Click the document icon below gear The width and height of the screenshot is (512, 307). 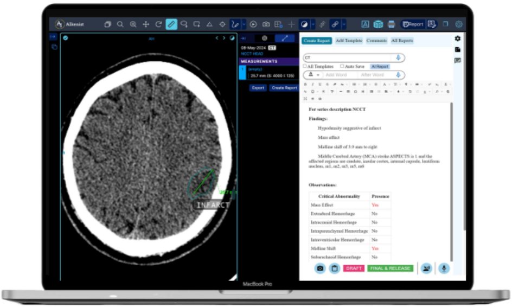pos(458,50)
